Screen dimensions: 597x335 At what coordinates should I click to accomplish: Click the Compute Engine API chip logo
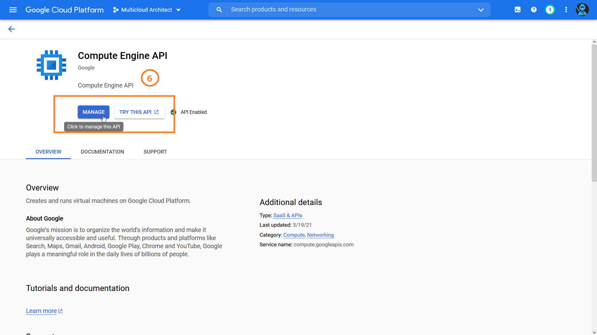click(x=51, y=65)
